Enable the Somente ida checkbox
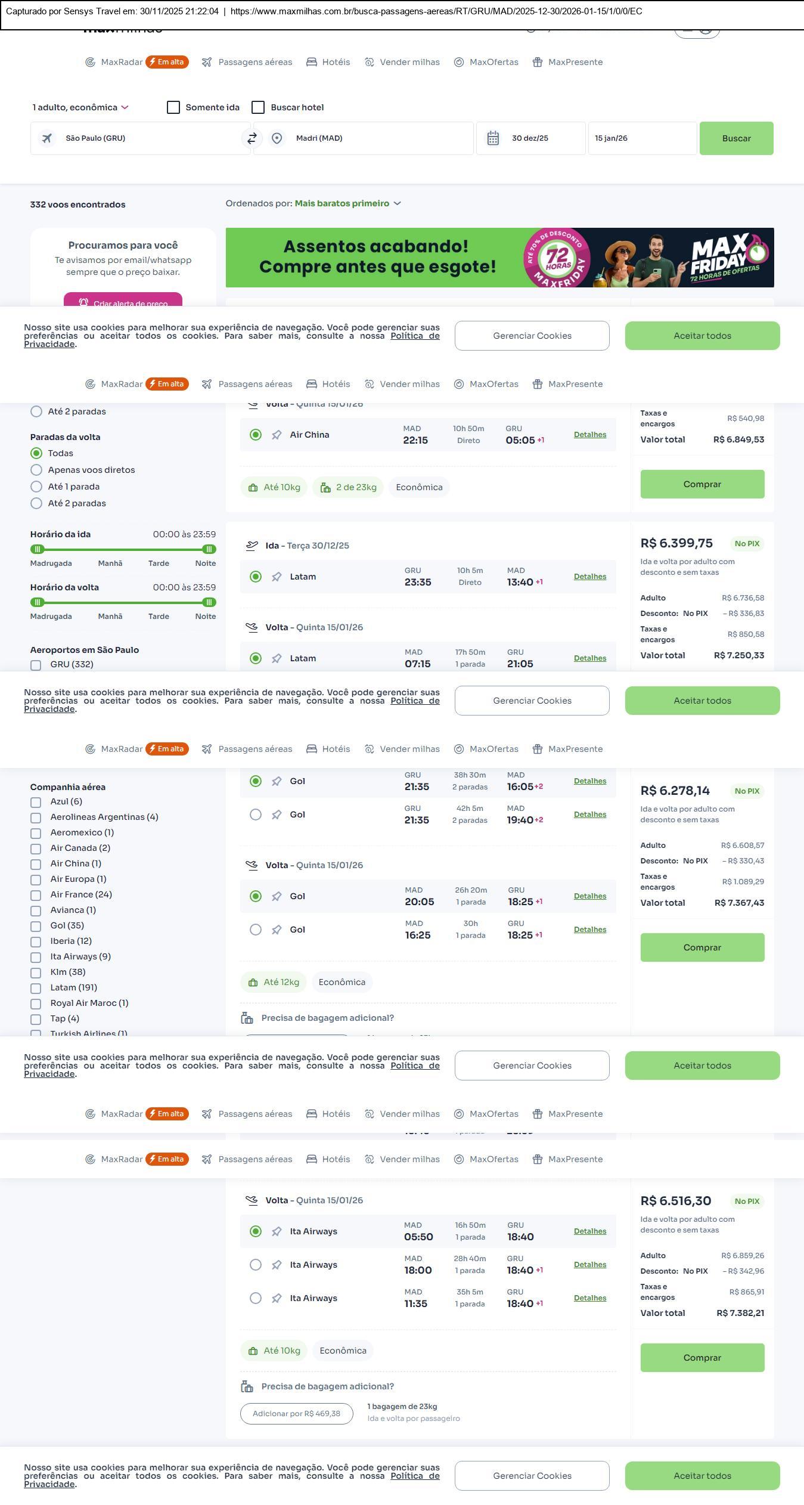This screenshot has width=804, height=1505. (x=173, y=107)
